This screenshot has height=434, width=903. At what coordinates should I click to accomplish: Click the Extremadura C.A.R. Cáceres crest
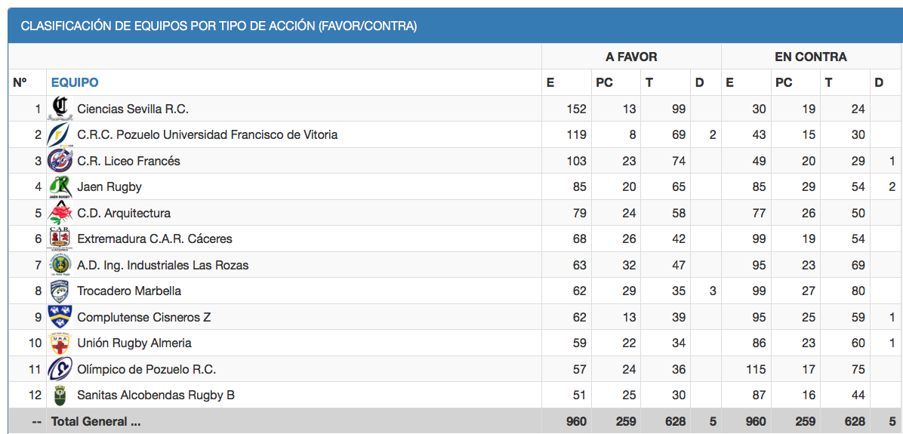[60, 239]
